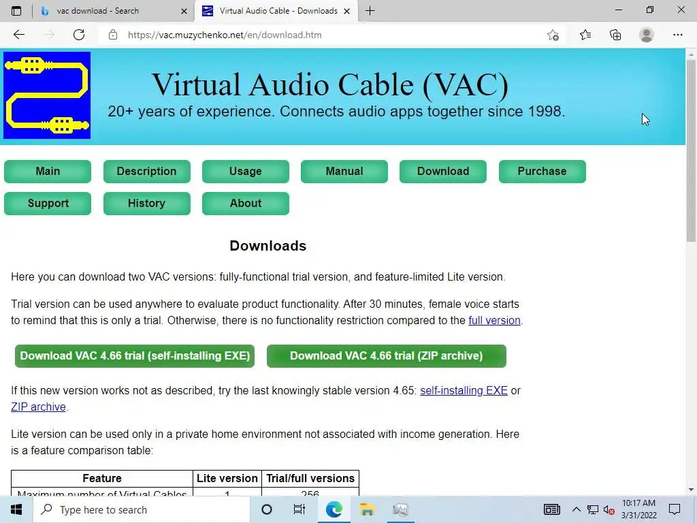Open the Main page

48,171
